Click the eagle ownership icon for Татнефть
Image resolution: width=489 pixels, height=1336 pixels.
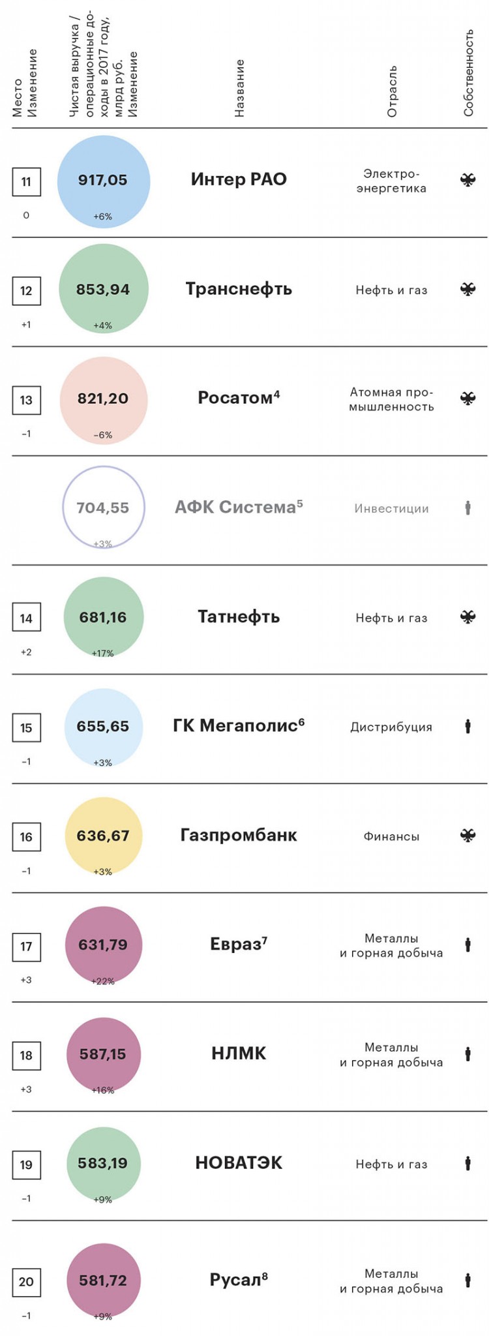(467, 616)
